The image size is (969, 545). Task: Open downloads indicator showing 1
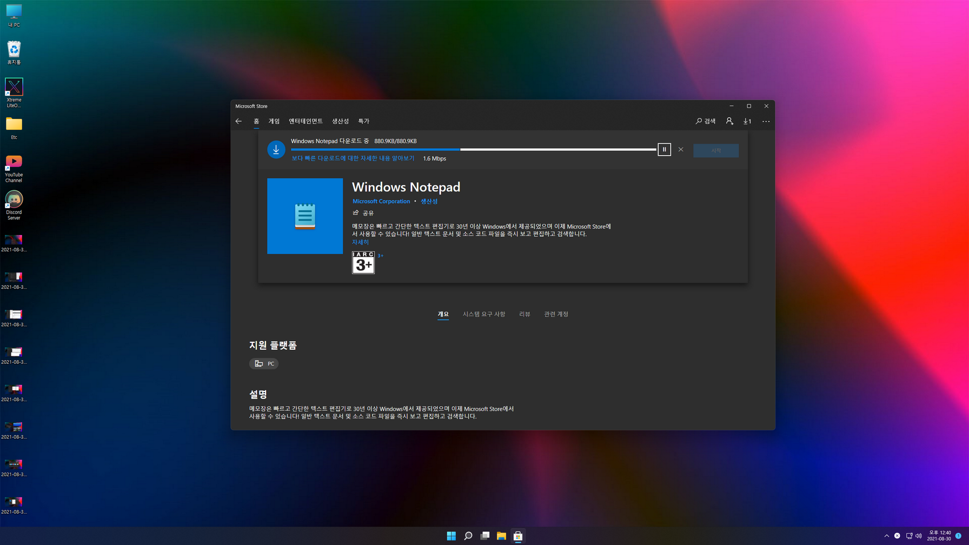click(747, 121)
